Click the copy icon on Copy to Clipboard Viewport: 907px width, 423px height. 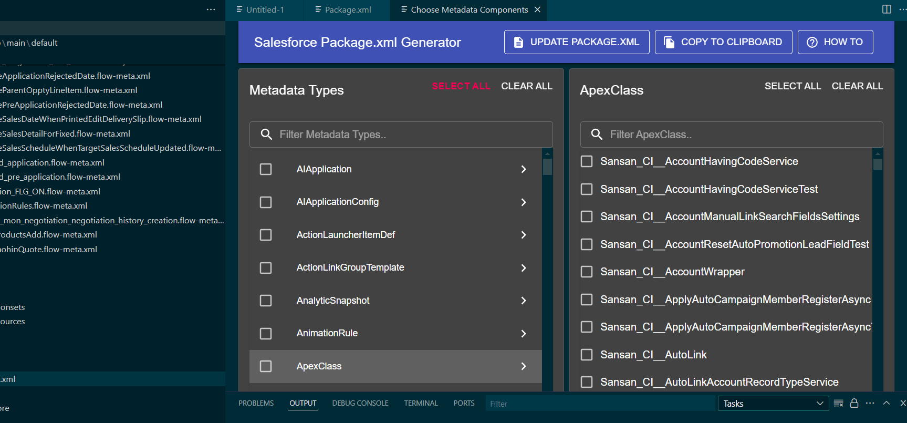tap(669, 42)
